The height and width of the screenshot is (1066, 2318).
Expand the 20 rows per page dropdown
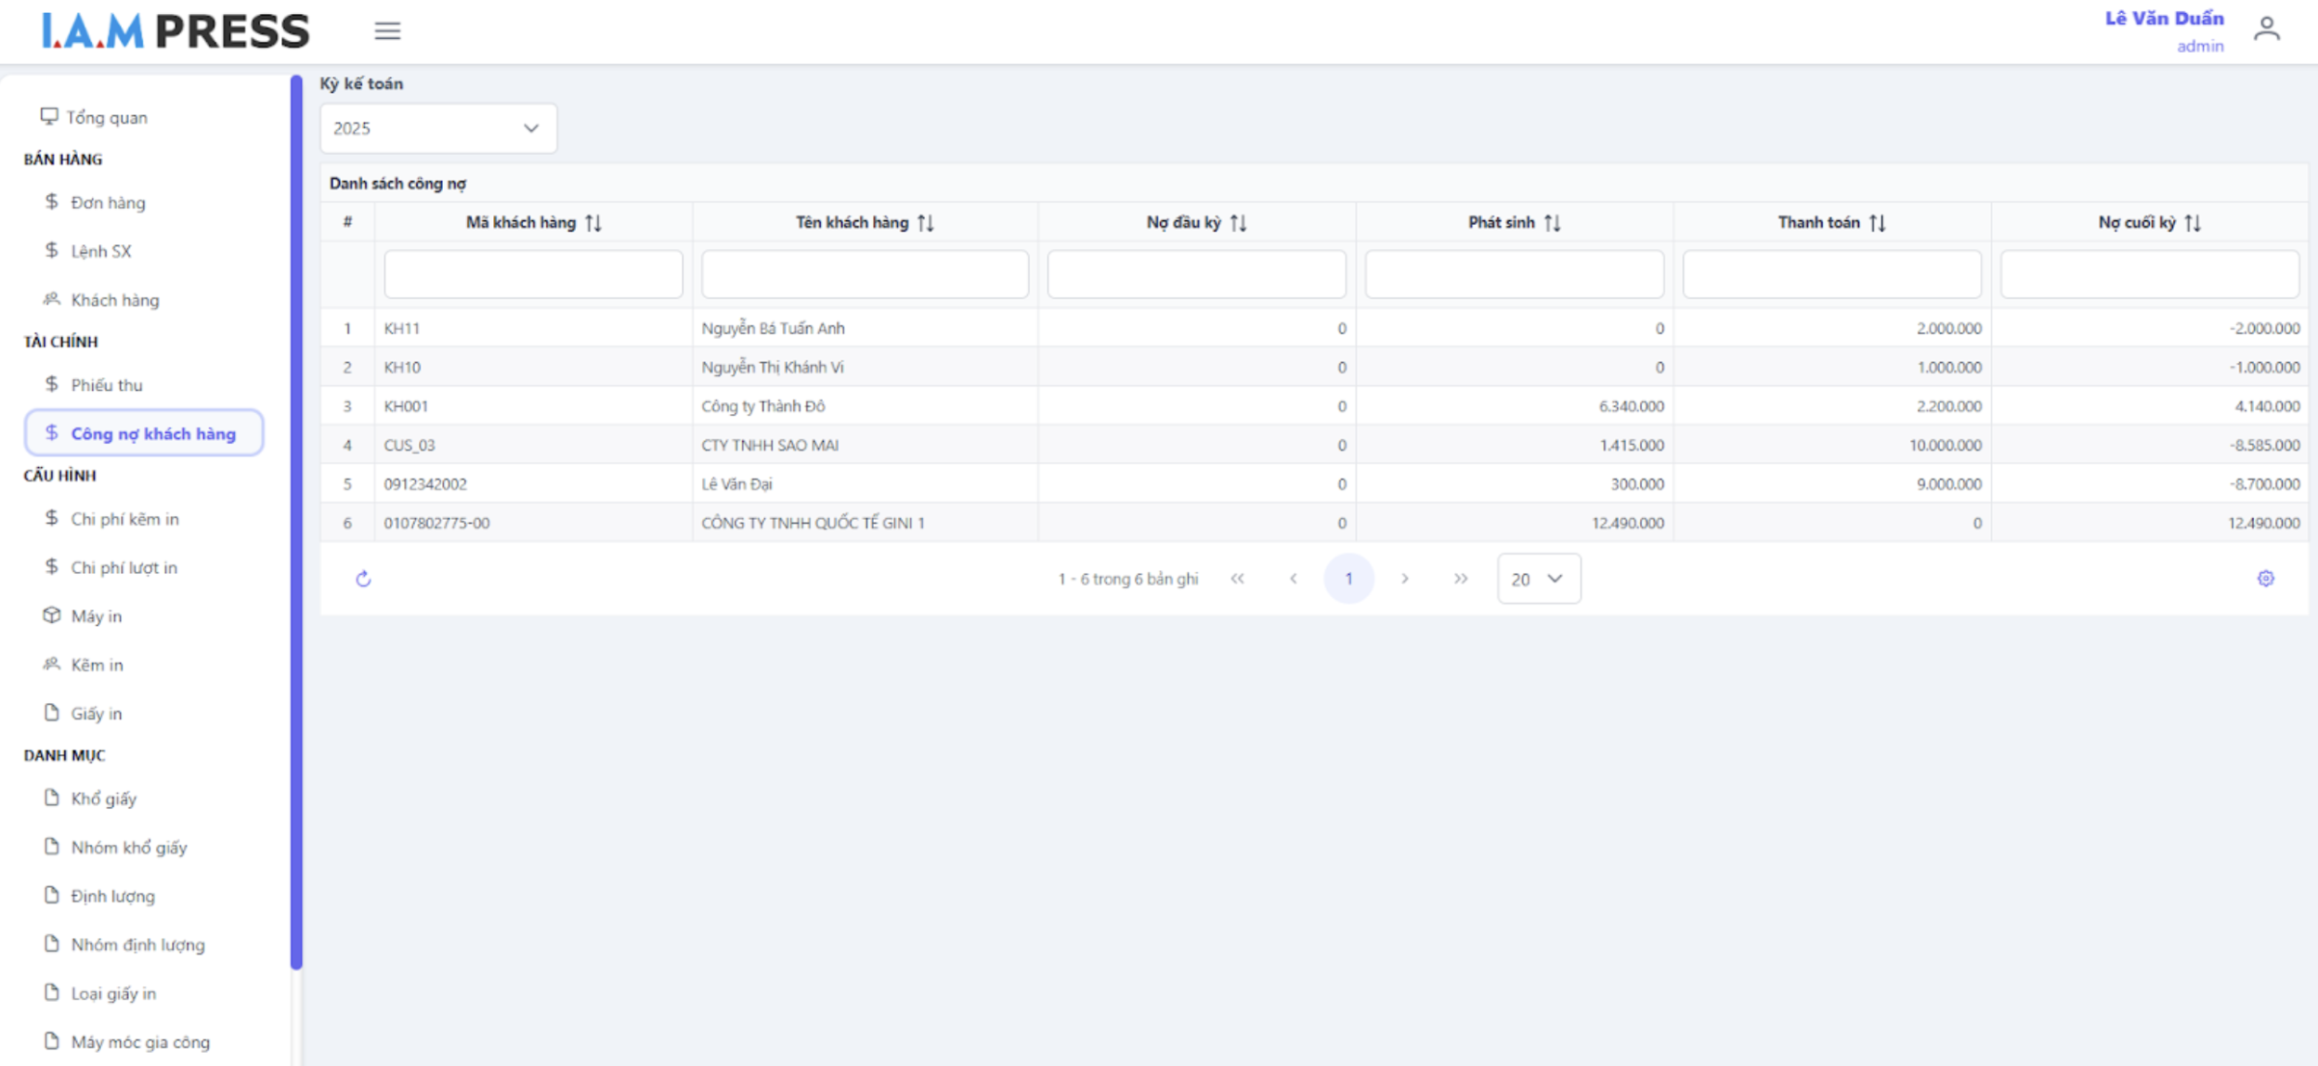[1538, 578]
